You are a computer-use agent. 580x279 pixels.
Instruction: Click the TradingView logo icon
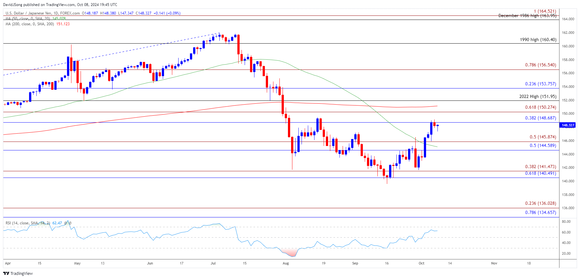[x=6, y=273]
